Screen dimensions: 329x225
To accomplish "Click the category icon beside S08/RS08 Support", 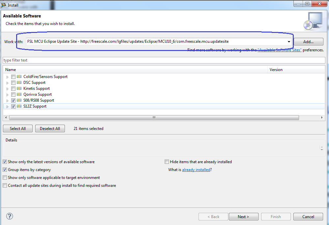I will (x=19, y=100).
